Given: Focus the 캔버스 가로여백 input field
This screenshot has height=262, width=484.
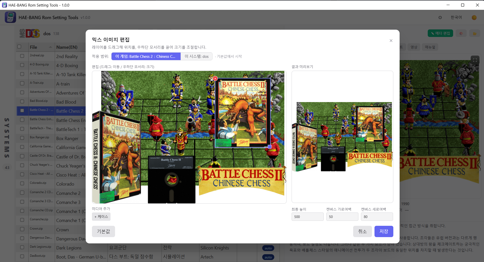Looking at the screenshot, I should tap(342, 217).
